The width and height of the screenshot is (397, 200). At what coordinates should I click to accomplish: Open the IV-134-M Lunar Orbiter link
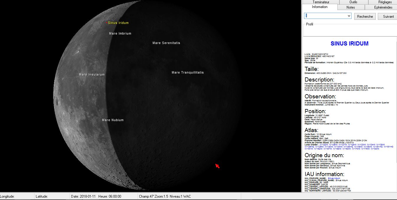pos(371,145)
